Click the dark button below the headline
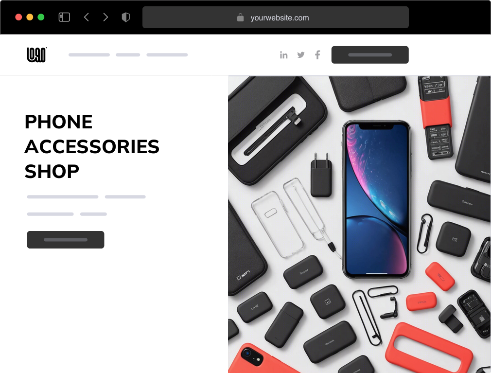Viewport: 491px width, 373px height. pyautogui.click(x=66, y=240)
